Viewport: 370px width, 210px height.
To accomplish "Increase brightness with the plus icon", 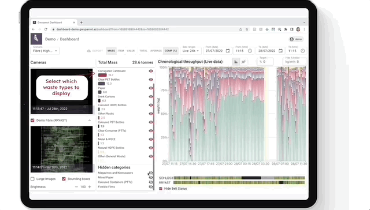I will (90, 187).
